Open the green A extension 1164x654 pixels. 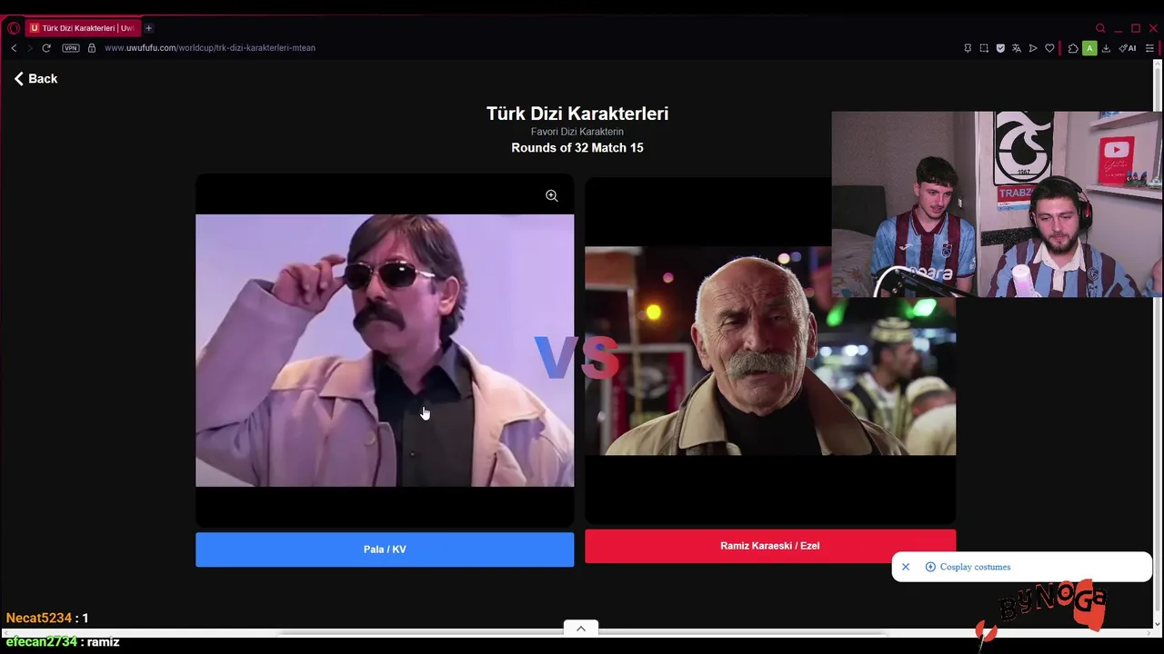click(x=1089, y=48)
